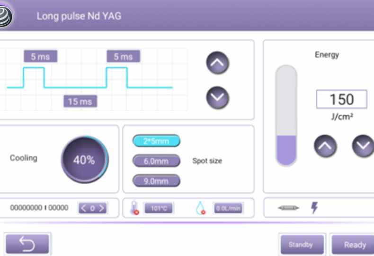Click the pulse waveform down arrow
This screenshot has width=374, height=256.
tap(217, 98)
